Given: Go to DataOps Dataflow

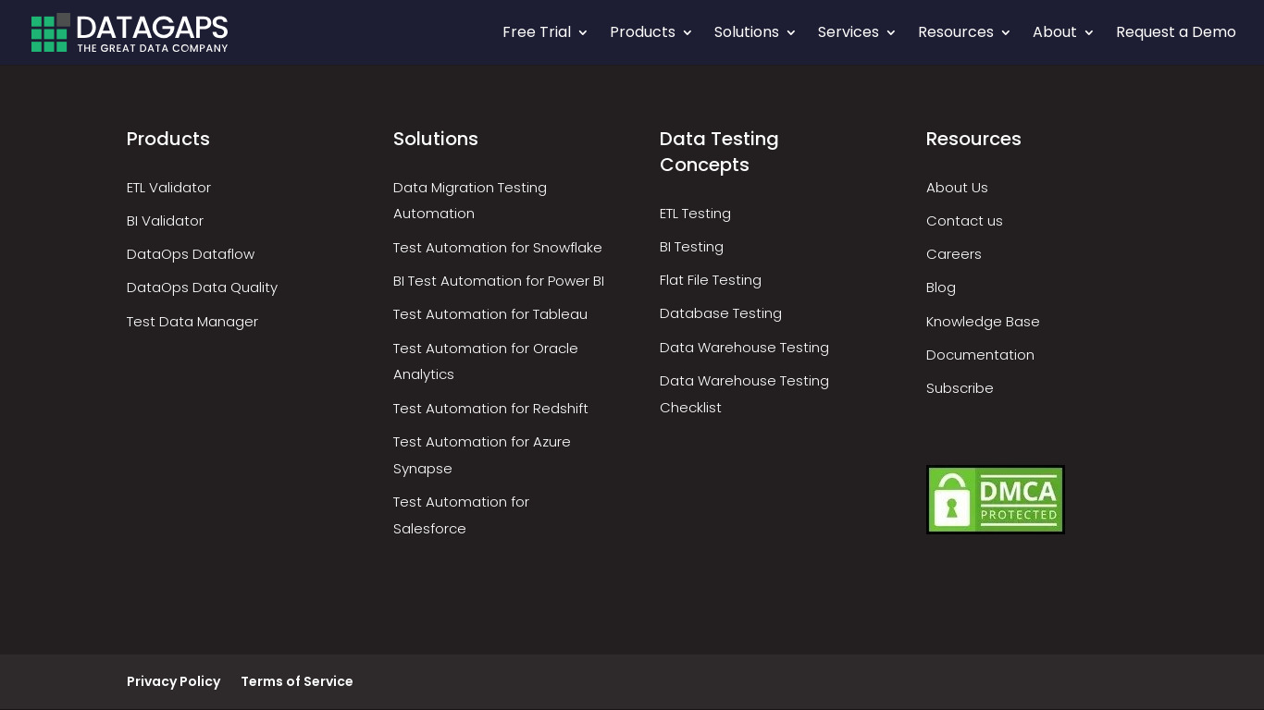Looking at the screenshot, I should [x=191, y=254].
